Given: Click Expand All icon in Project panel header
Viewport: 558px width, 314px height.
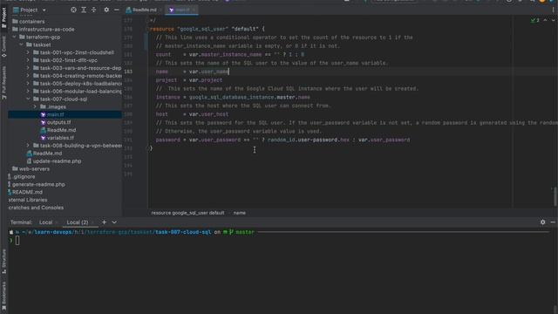Looking at the screenshot, I should (84, 10).
